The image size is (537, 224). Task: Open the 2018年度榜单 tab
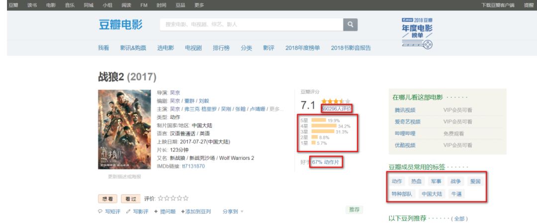(302, 48)
